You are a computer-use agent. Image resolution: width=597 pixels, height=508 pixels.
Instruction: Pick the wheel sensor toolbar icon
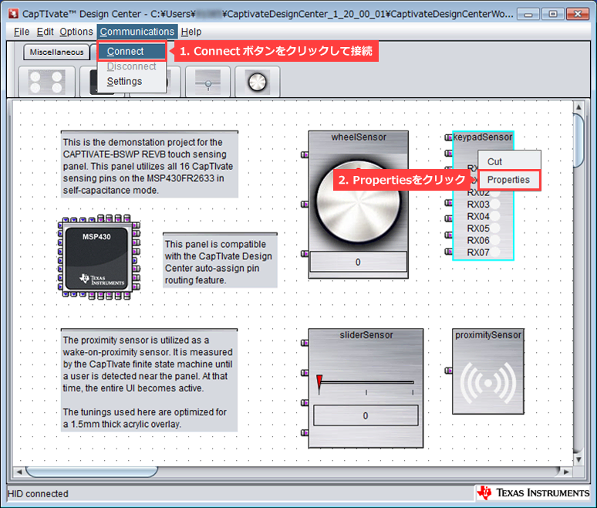coord(258,82)
